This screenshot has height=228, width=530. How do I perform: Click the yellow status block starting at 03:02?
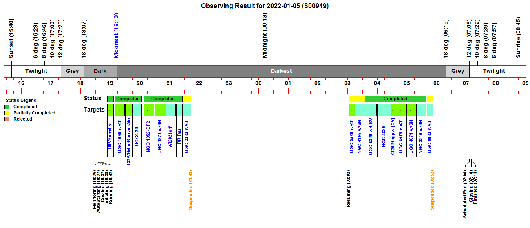(x=357, y=99)
